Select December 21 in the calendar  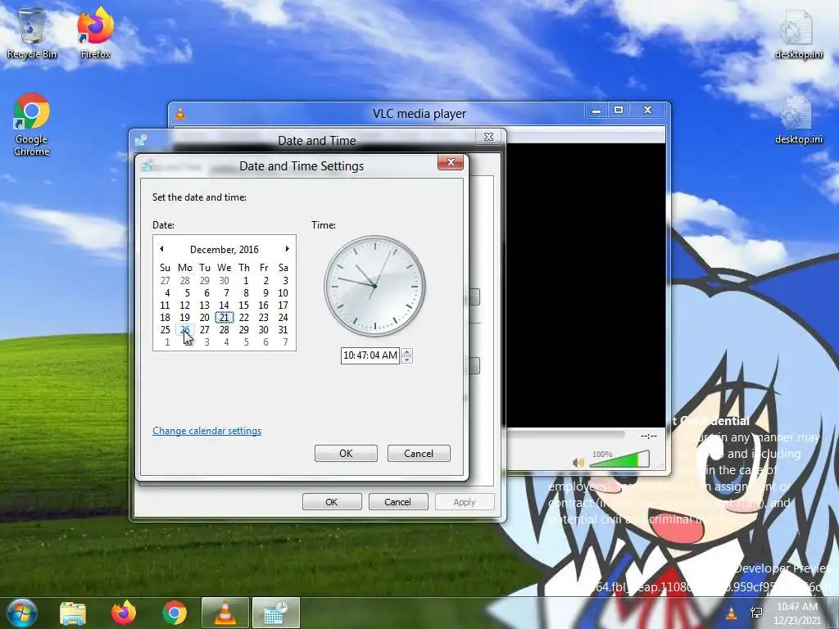[224, 318]
